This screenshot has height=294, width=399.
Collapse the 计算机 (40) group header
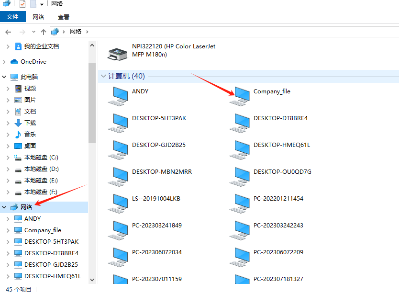pos(103,76)
